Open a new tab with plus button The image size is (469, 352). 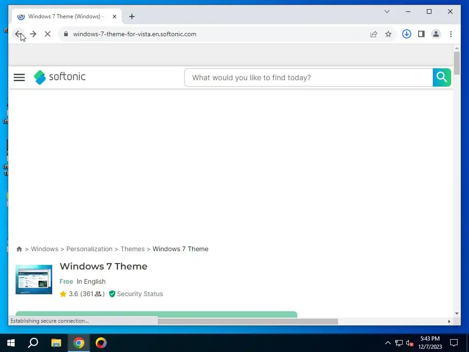[x=132, y=16]
